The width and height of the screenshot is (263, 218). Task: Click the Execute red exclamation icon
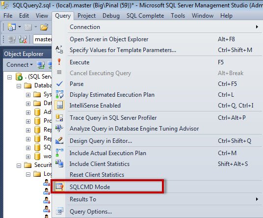point(59,62)
